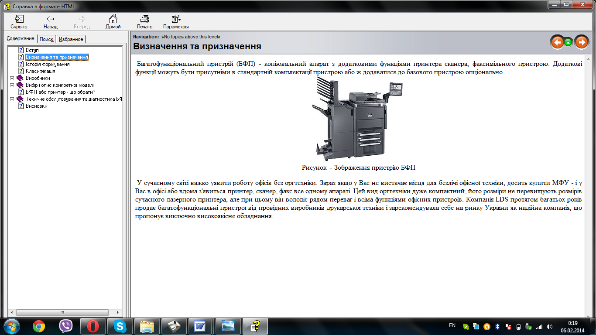
Task: Open the image viewer taskbar item
Action: click(x=228, y=326)
